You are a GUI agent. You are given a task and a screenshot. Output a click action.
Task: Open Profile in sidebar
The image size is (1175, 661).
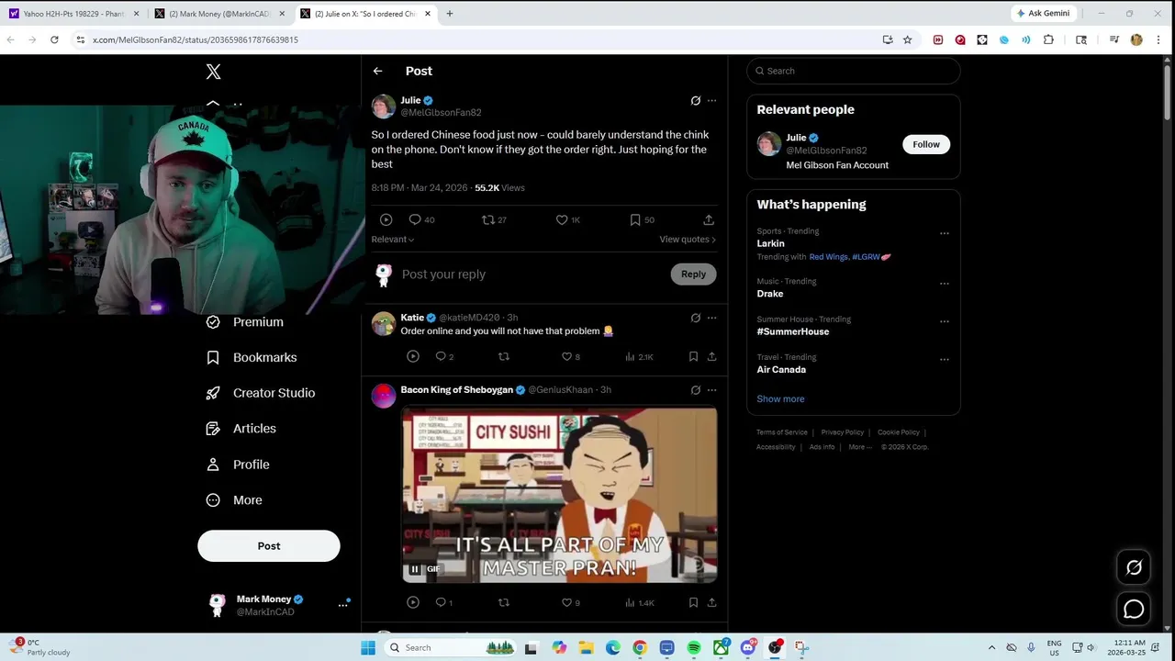238,465
